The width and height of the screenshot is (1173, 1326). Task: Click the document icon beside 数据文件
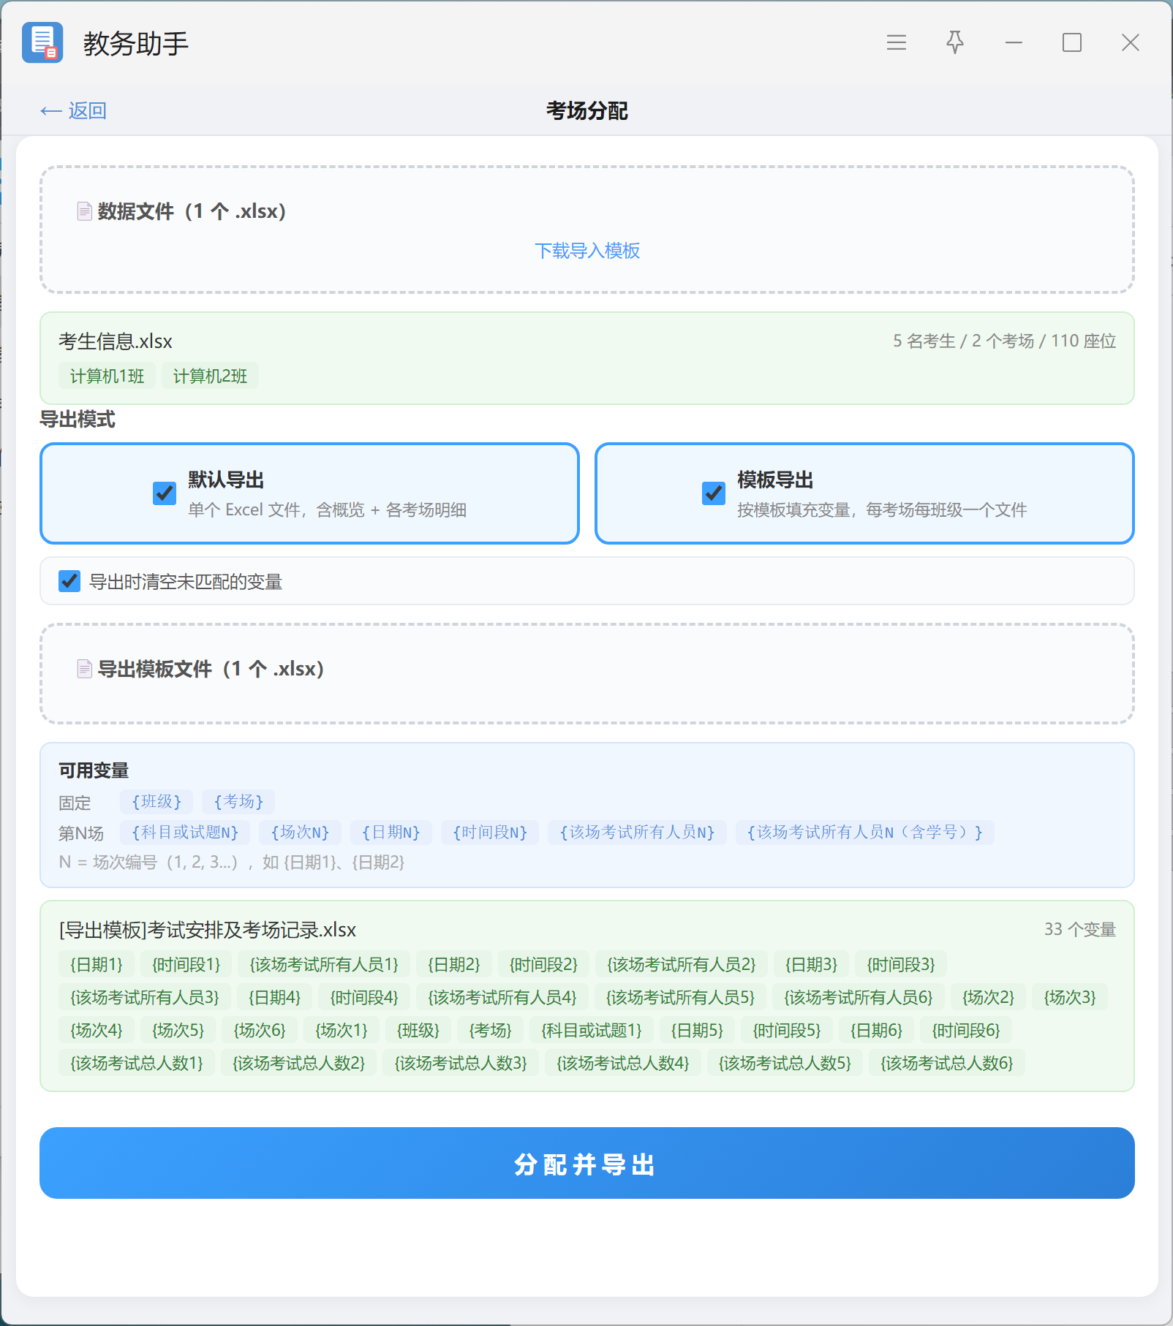tap(84, 211)
